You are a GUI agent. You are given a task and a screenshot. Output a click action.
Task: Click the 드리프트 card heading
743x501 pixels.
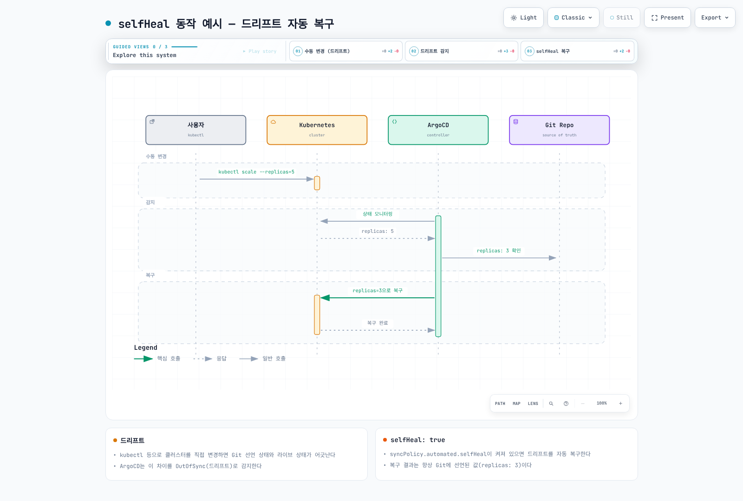[132, 440]
